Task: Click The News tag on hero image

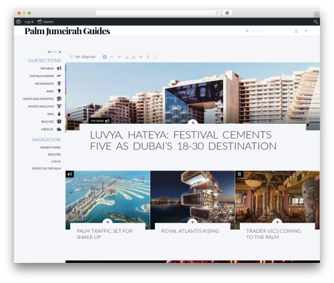Action: click(x=100, y=121)
